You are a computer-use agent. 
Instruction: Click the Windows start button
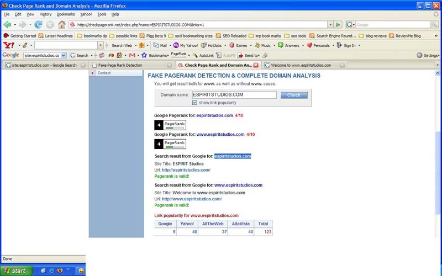point(17,270)
